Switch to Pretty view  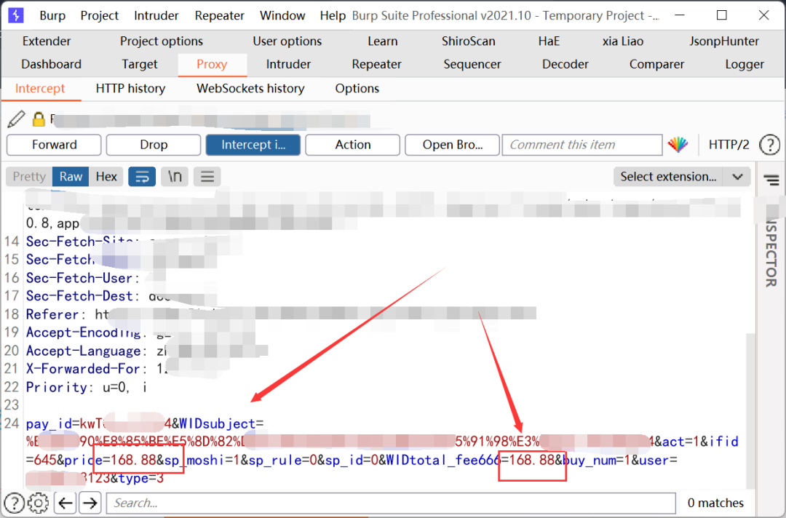(x=29, y=177)
